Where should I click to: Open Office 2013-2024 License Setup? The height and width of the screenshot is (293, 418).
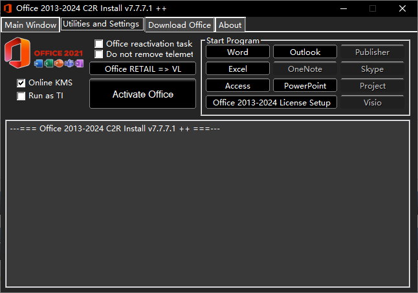tap(271, 102)
